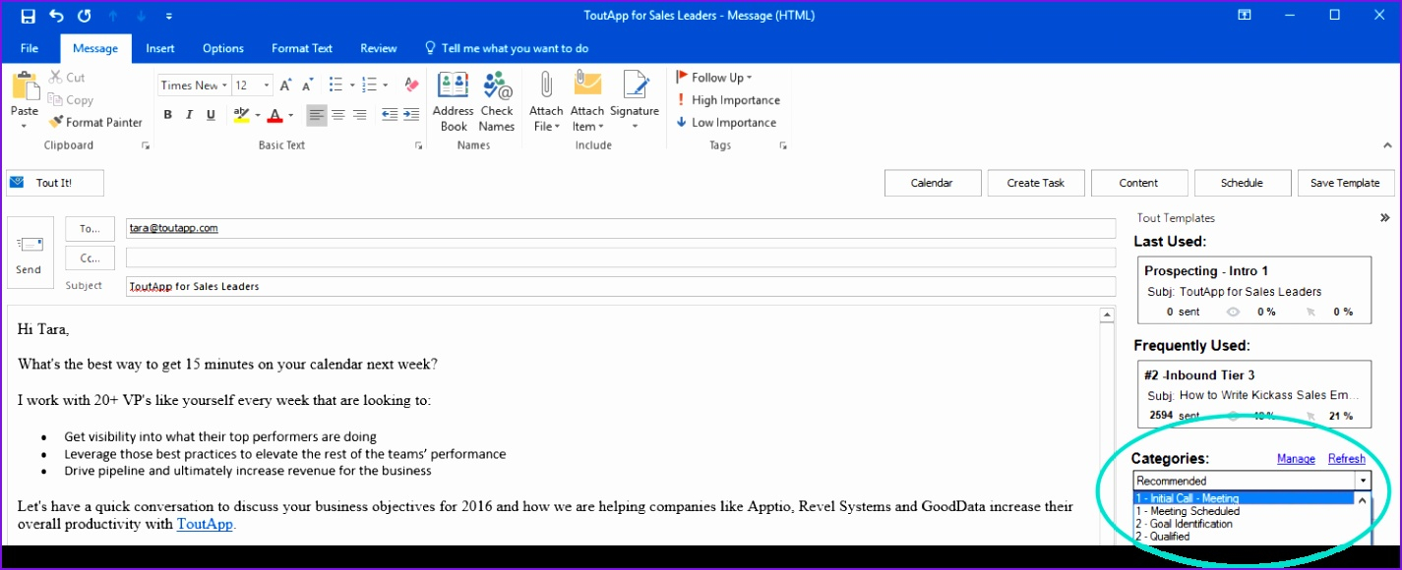This screenshot has width=1402, height=570.
Task: Expand the Paste options arrow
Action: pyautogui.click(x=25, y=125)
